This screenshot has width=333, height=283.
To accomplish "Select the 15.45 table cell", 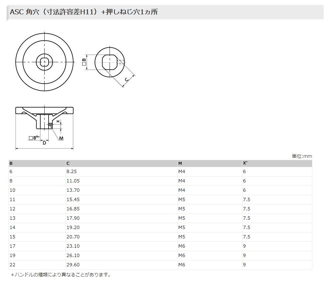I will click(x=73, y=200).
